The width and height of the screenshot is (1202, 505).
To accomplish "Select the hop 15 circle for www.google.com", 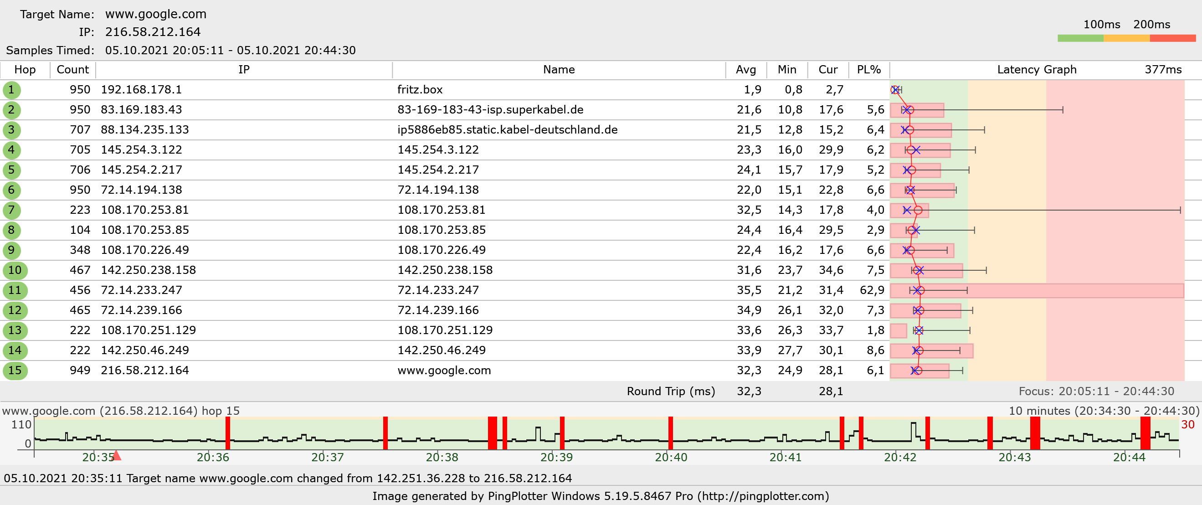I will coord(15,371).
